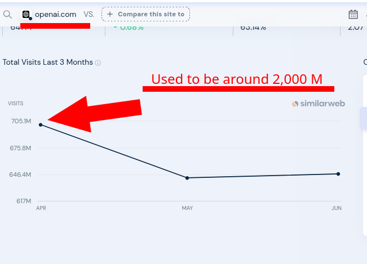
Task: Click the Total Visits info icon
Action: [98, 63]
